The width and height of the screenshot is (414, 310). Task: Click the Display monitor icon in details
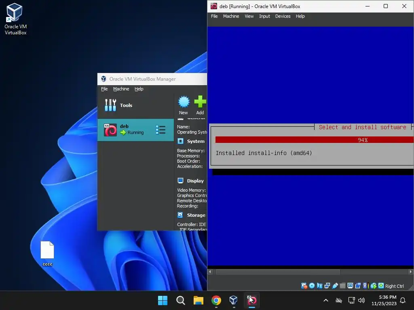point(181,180)
